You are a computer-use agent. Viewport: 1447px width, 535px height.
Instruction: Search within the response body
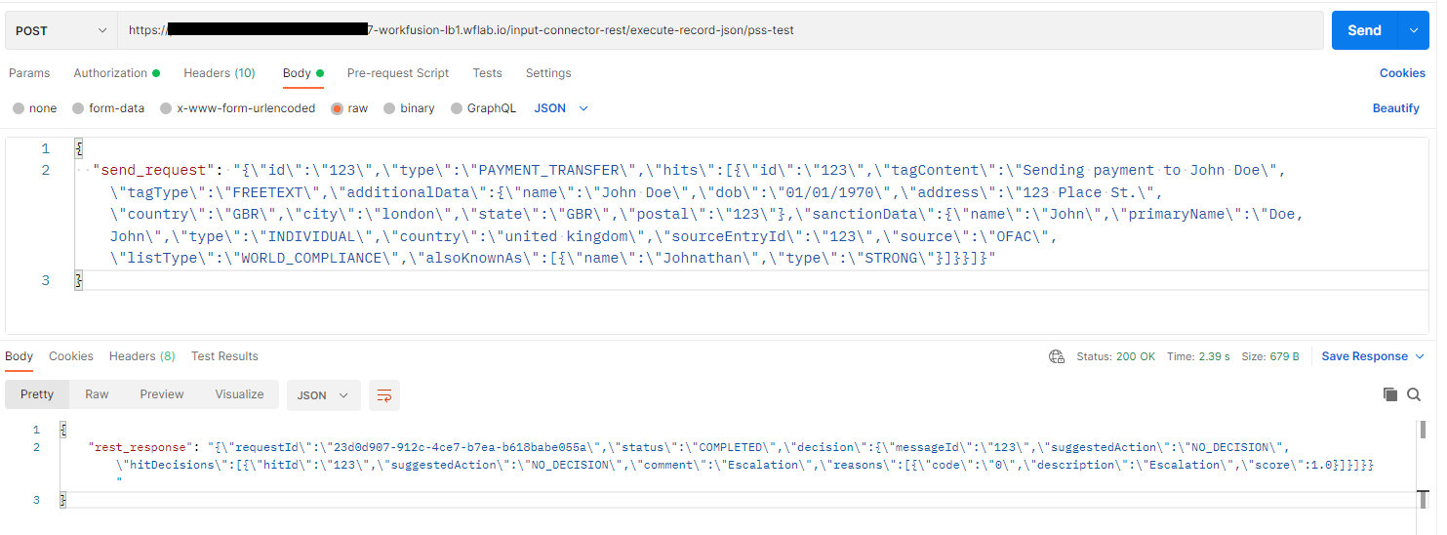1414,394
